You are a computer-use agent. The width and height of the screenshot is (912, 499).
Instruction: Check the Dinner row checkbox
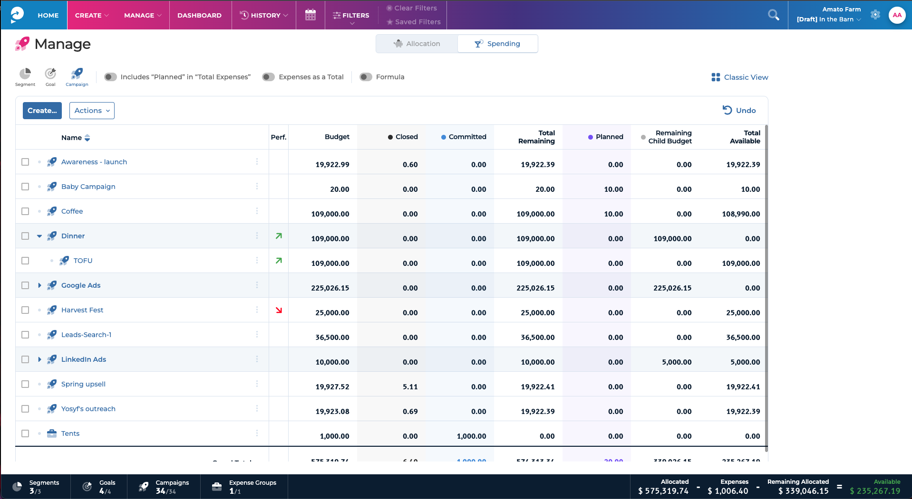[25, 236]
